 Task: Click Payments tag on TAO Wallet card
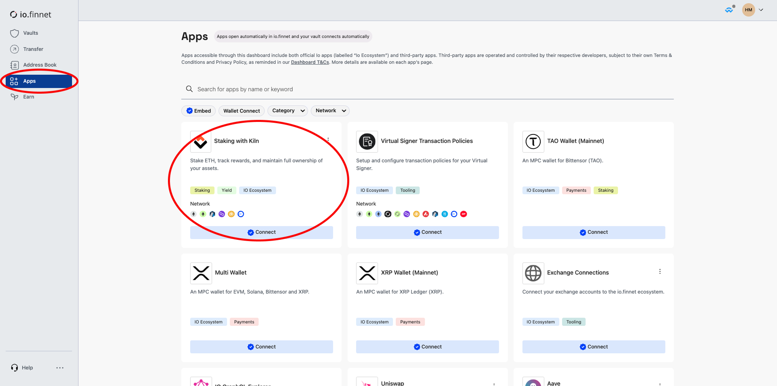point(576,190)
